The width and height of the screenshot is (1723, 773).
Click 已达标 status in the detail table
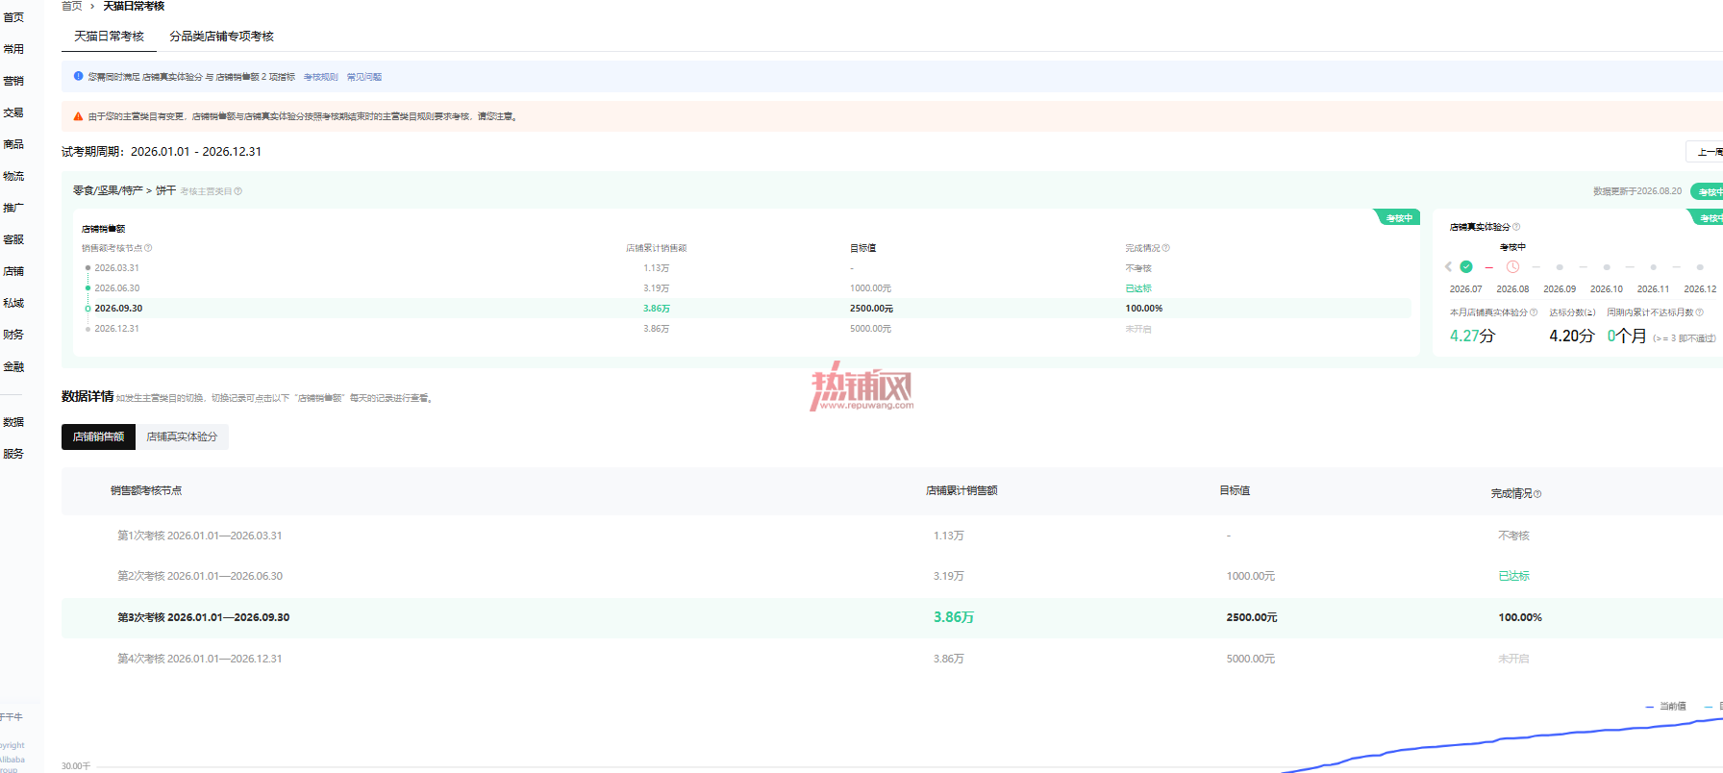1513,576
